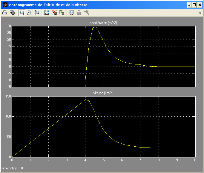
Task: Click Restore saved axes settings icon
Action: pyautogui.click(x=62, y=13)
